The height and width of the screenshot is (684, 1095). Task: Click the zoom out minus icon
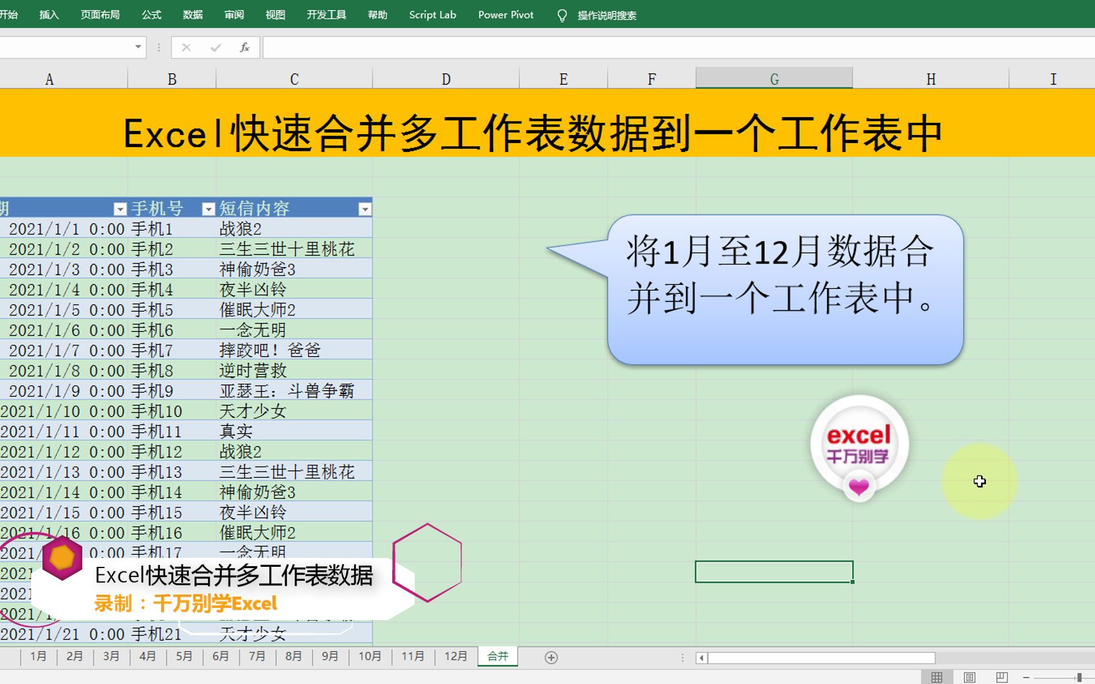coord(1026,677)
